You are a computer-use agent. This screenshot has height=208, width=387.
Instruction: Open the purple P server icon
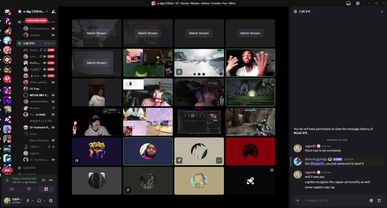point(7,21)
